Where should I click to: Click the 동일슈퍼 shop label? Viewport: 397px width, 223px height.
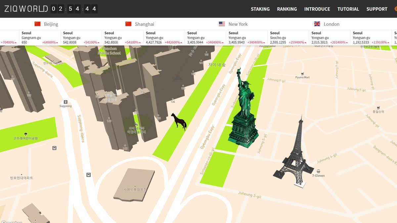pyautogui.click(x=378, y=112)
